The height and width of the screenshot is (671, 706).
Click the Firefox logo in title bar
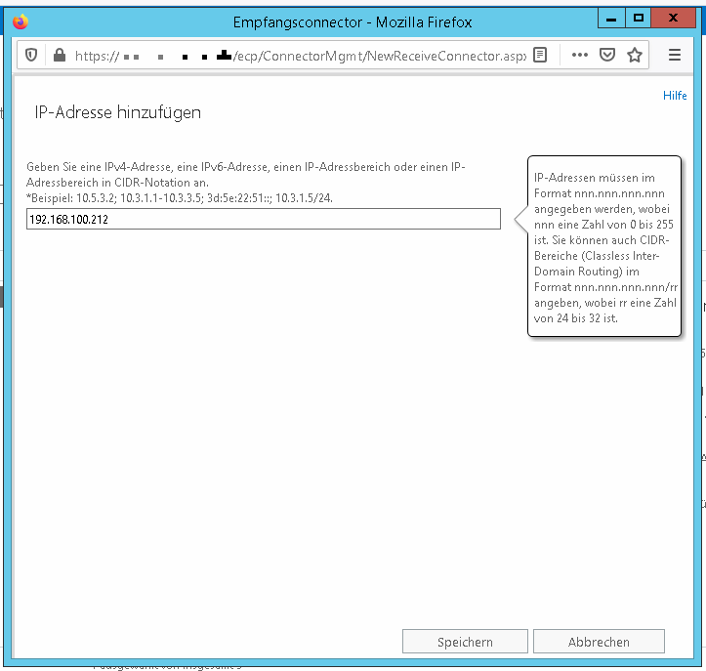tap(21, 21)
